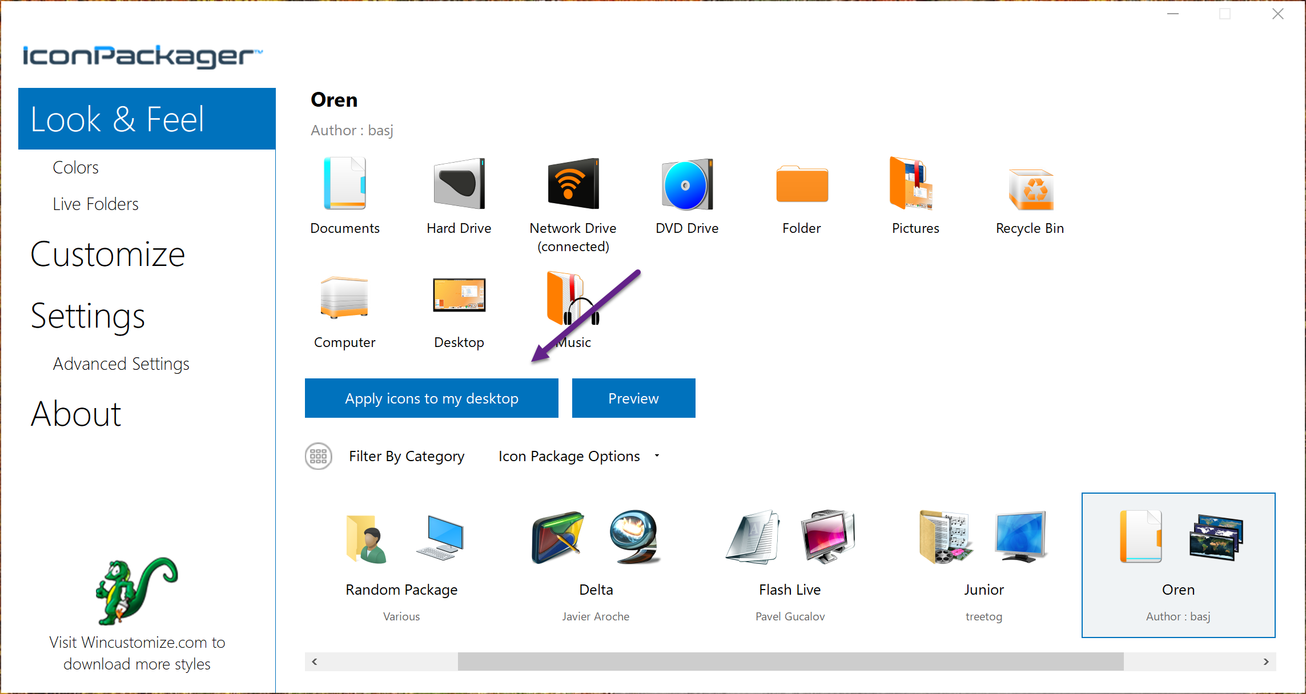The width and height of the screenshot is (1306, 694).
Task: Open the Icon Package Options dropdown
Action: pyautogui.click(x=577, y=456)
